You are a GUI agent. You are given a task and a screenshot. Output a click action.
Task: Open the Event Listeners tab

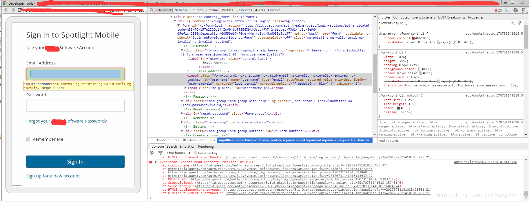coord(424,17)
